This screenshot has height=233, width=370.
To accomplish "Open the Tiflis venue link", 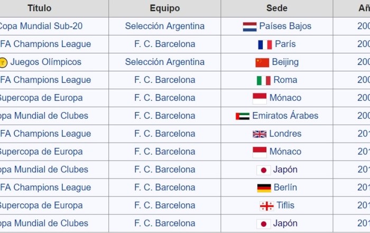I will point(285,205).
